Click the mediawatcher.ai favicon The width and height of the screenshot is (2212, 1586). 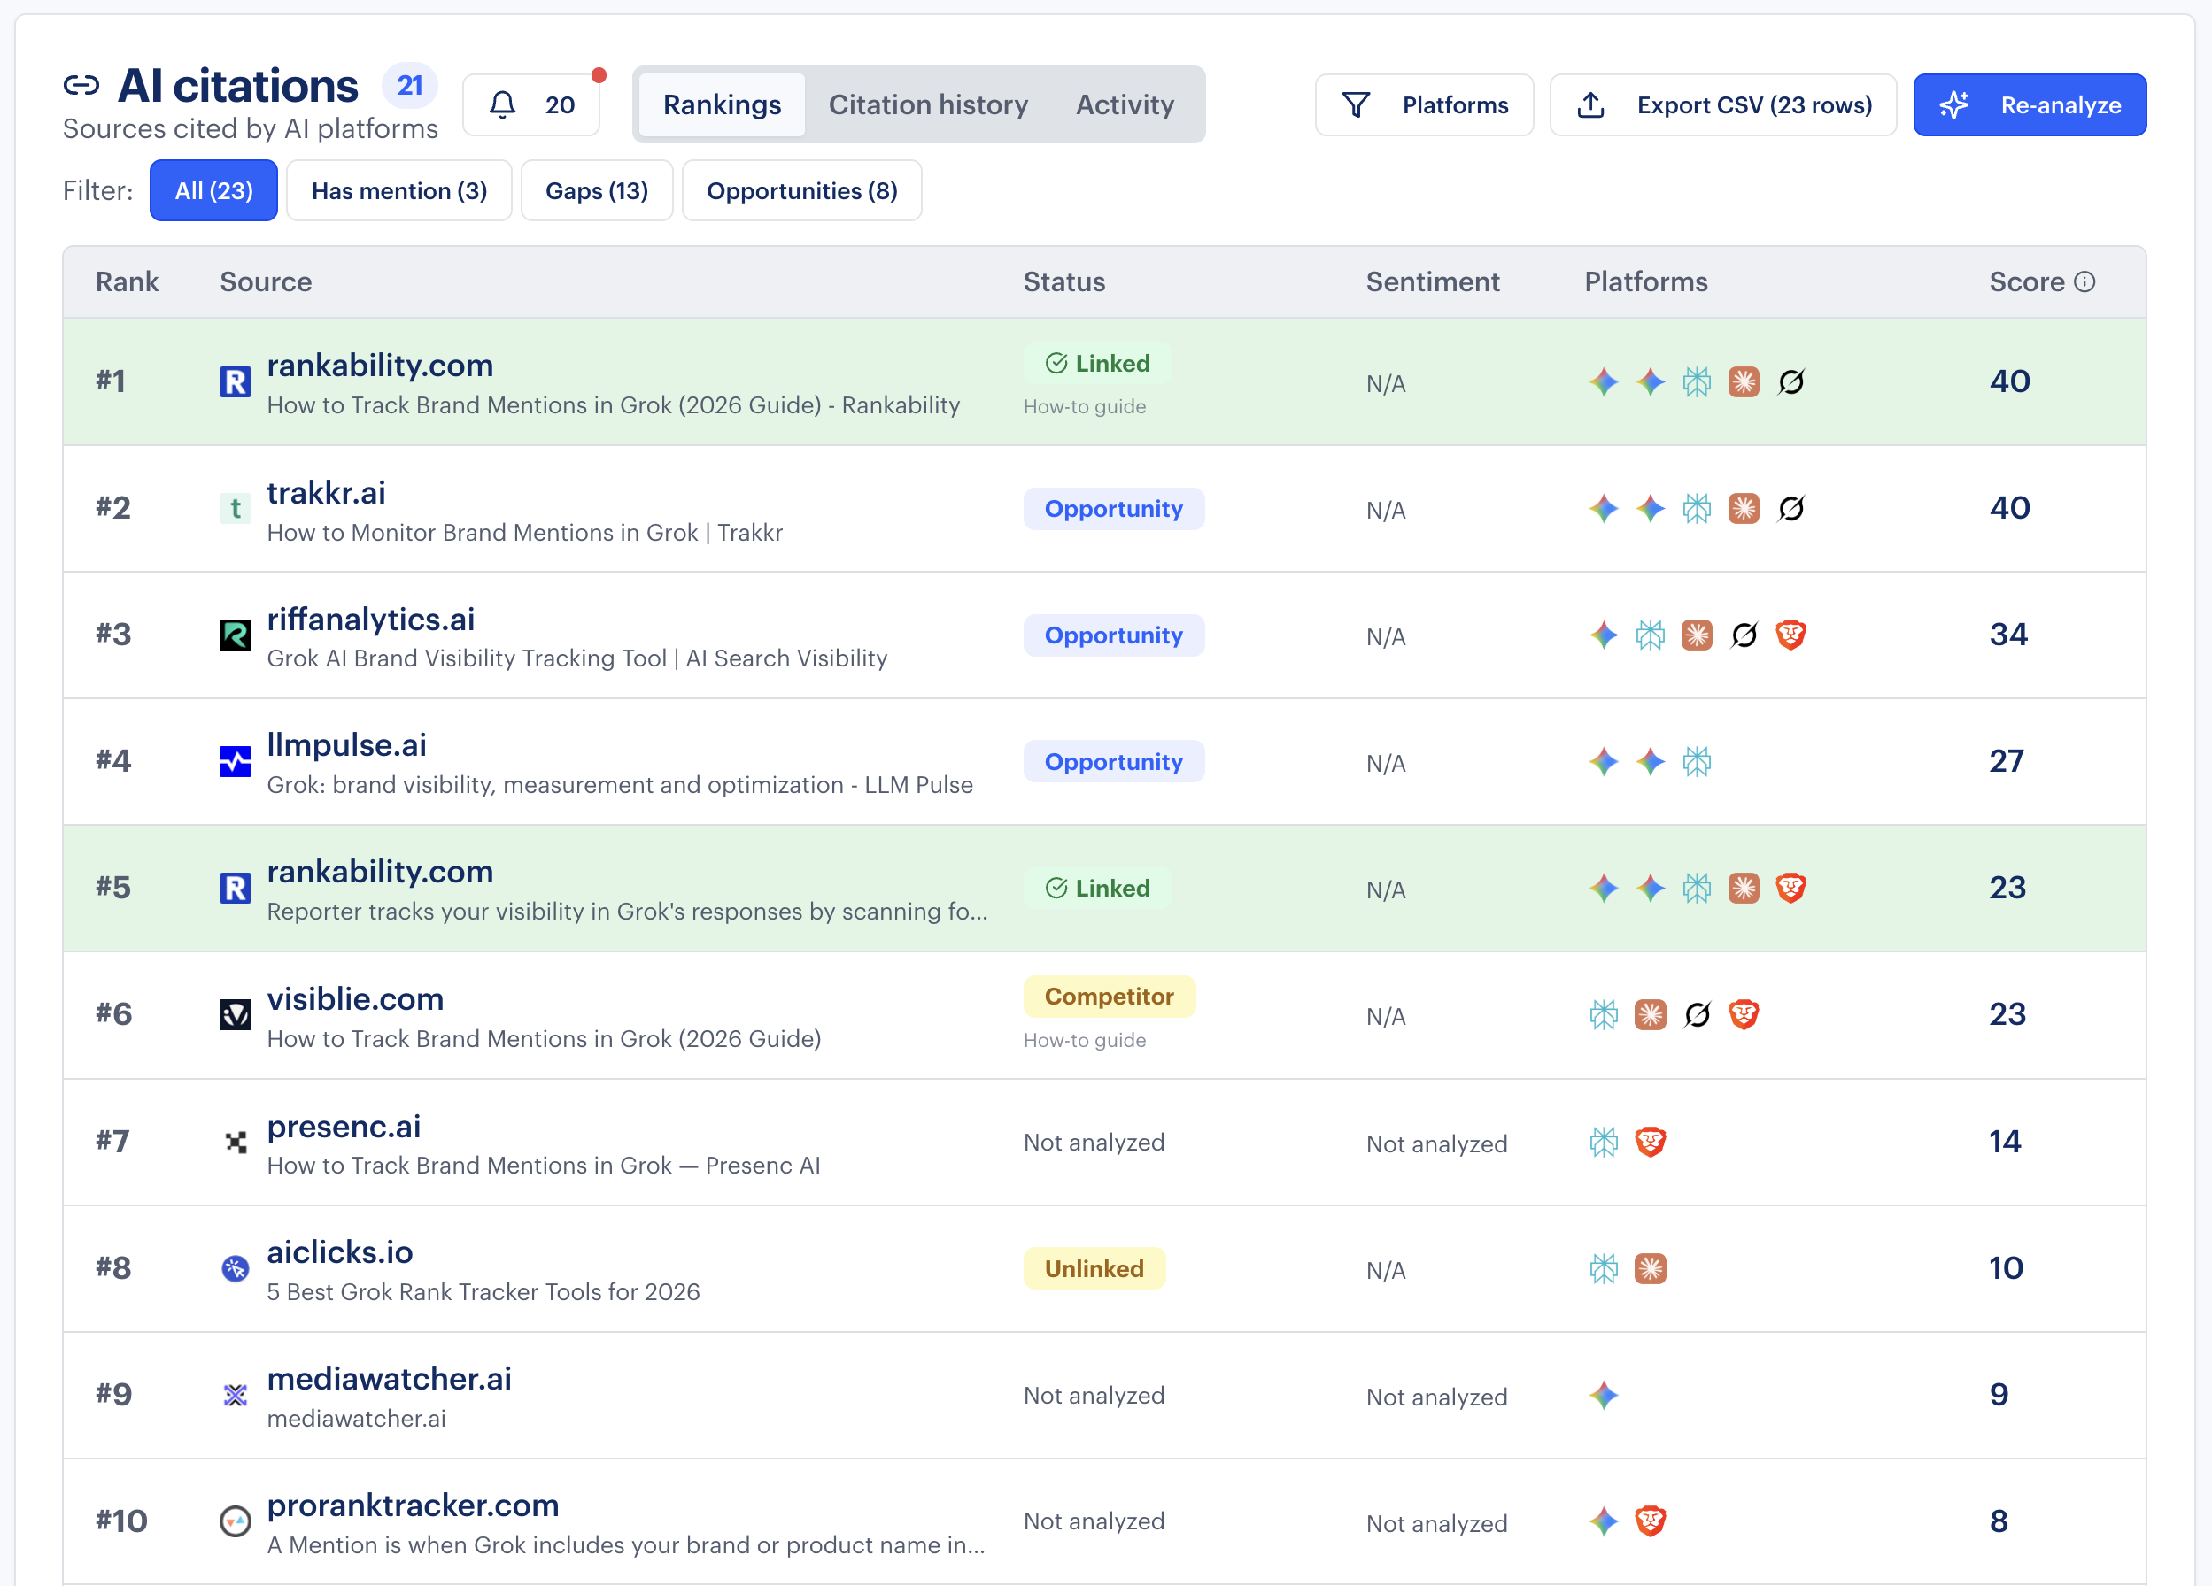[235, 1395]
